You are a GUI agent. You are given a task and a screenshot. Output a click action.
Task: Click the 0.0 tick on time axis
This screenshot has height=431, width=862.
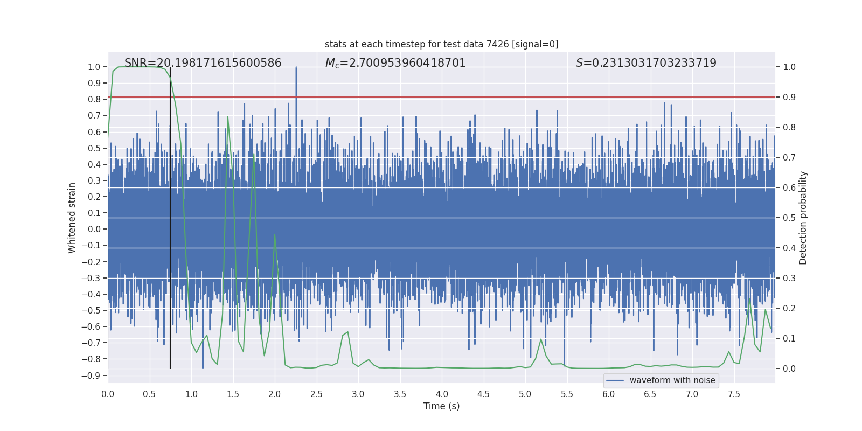(x=108, y=394)
